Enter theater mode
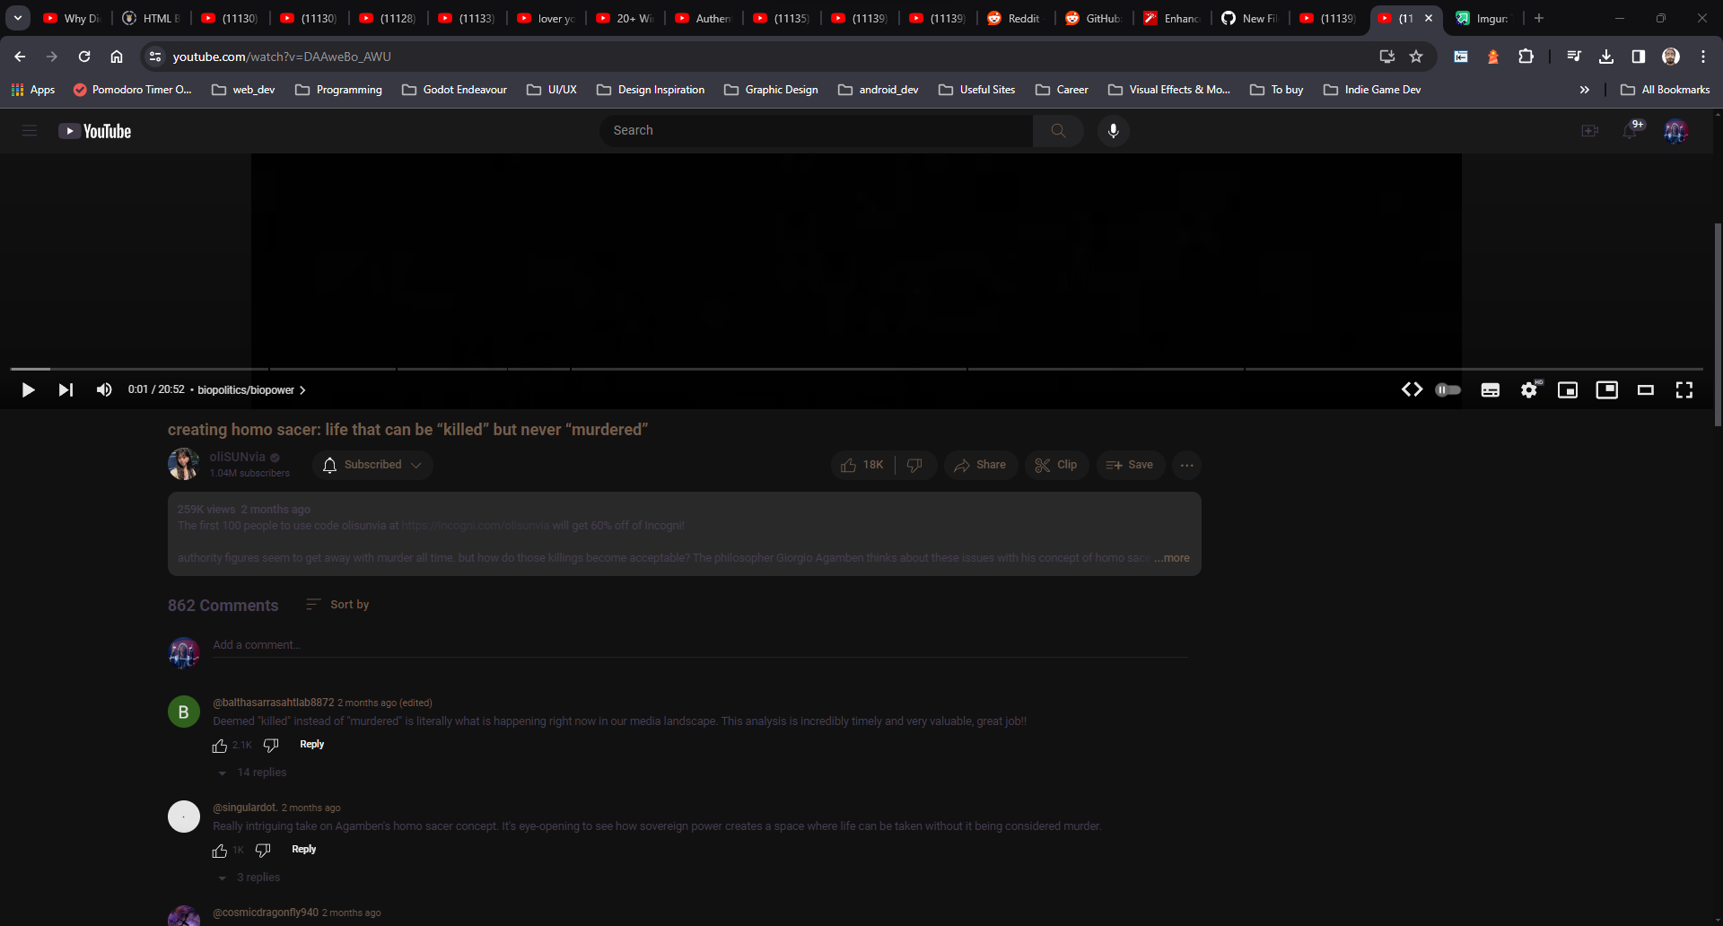 pos(1645,389)
